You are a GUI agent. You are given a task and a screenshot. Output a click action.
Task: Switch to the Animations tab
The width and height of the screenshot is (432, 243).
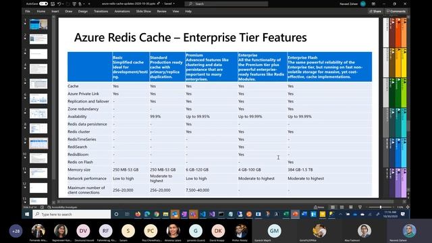pos(122,11)
